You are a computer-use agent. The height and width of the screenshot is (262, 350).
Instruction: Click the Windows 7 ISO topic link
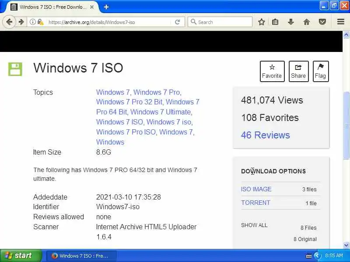click(x=119, y=122)
